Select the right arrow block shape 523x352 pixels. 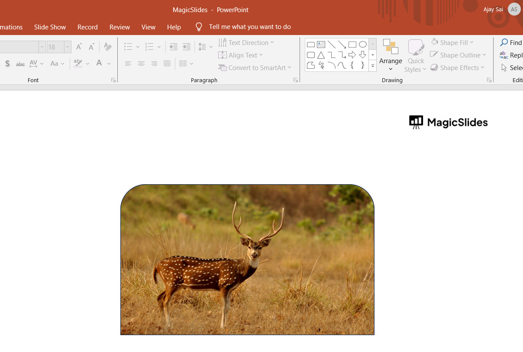point(352,55)
